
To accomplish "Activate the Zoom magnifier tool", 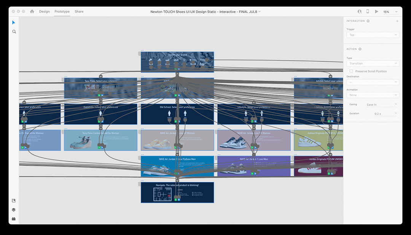I will point(14,32).
